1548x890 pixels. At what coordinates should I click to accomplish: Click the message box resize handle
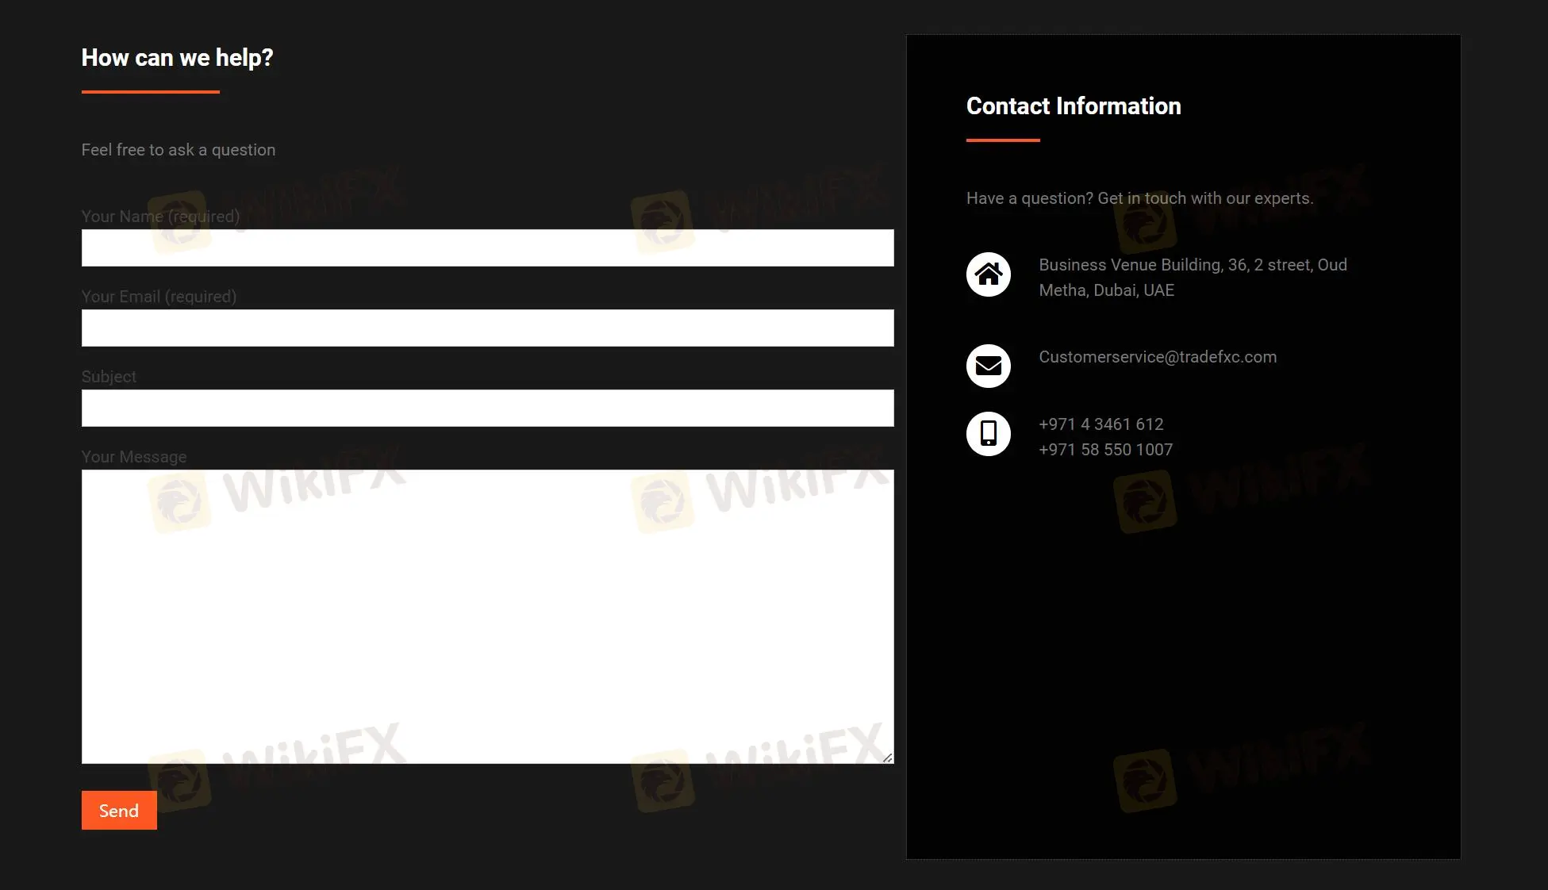pyautogui.click(x=887, y=758)
